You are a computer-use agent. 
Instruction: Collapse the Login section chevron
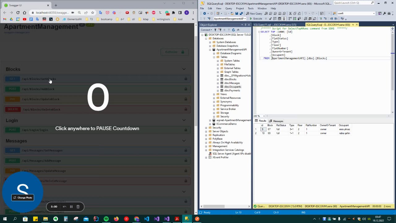point(184,120)
